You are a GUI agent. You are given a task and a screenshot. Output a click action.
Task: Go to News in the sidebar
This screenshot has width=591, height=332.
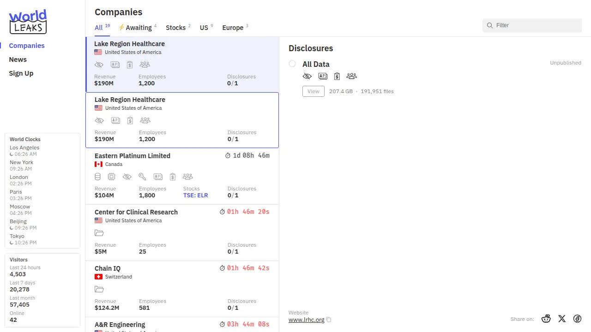18,59
